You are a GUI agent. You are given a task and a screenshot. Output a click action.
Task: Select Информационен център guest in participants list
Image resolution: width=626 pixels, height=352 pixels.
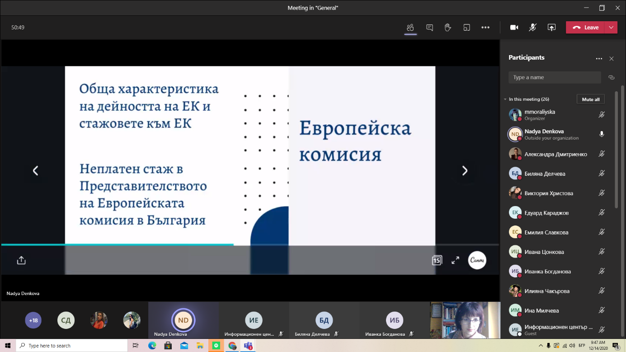tap(557, 330)
